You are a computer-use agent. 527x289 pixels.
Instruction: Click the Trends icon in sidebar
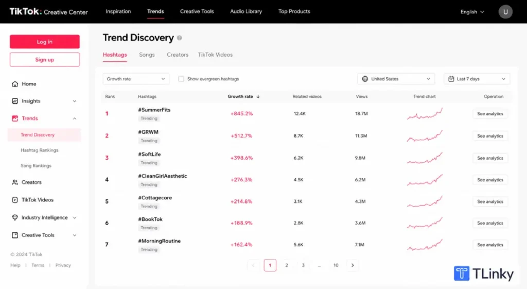pyautogui.click(x=15, y=118)
